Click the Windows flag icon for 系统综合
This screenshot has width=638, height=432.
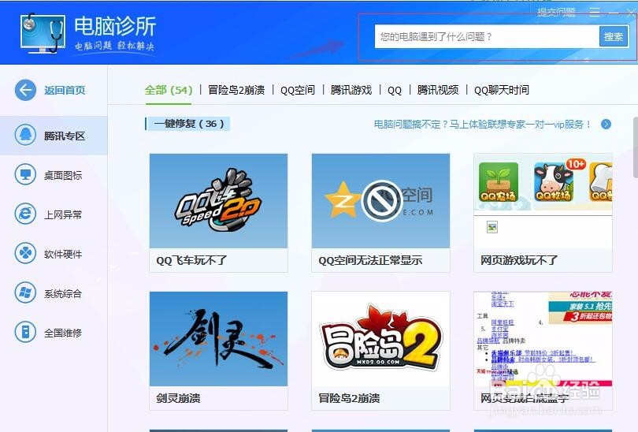pos(25,292)
